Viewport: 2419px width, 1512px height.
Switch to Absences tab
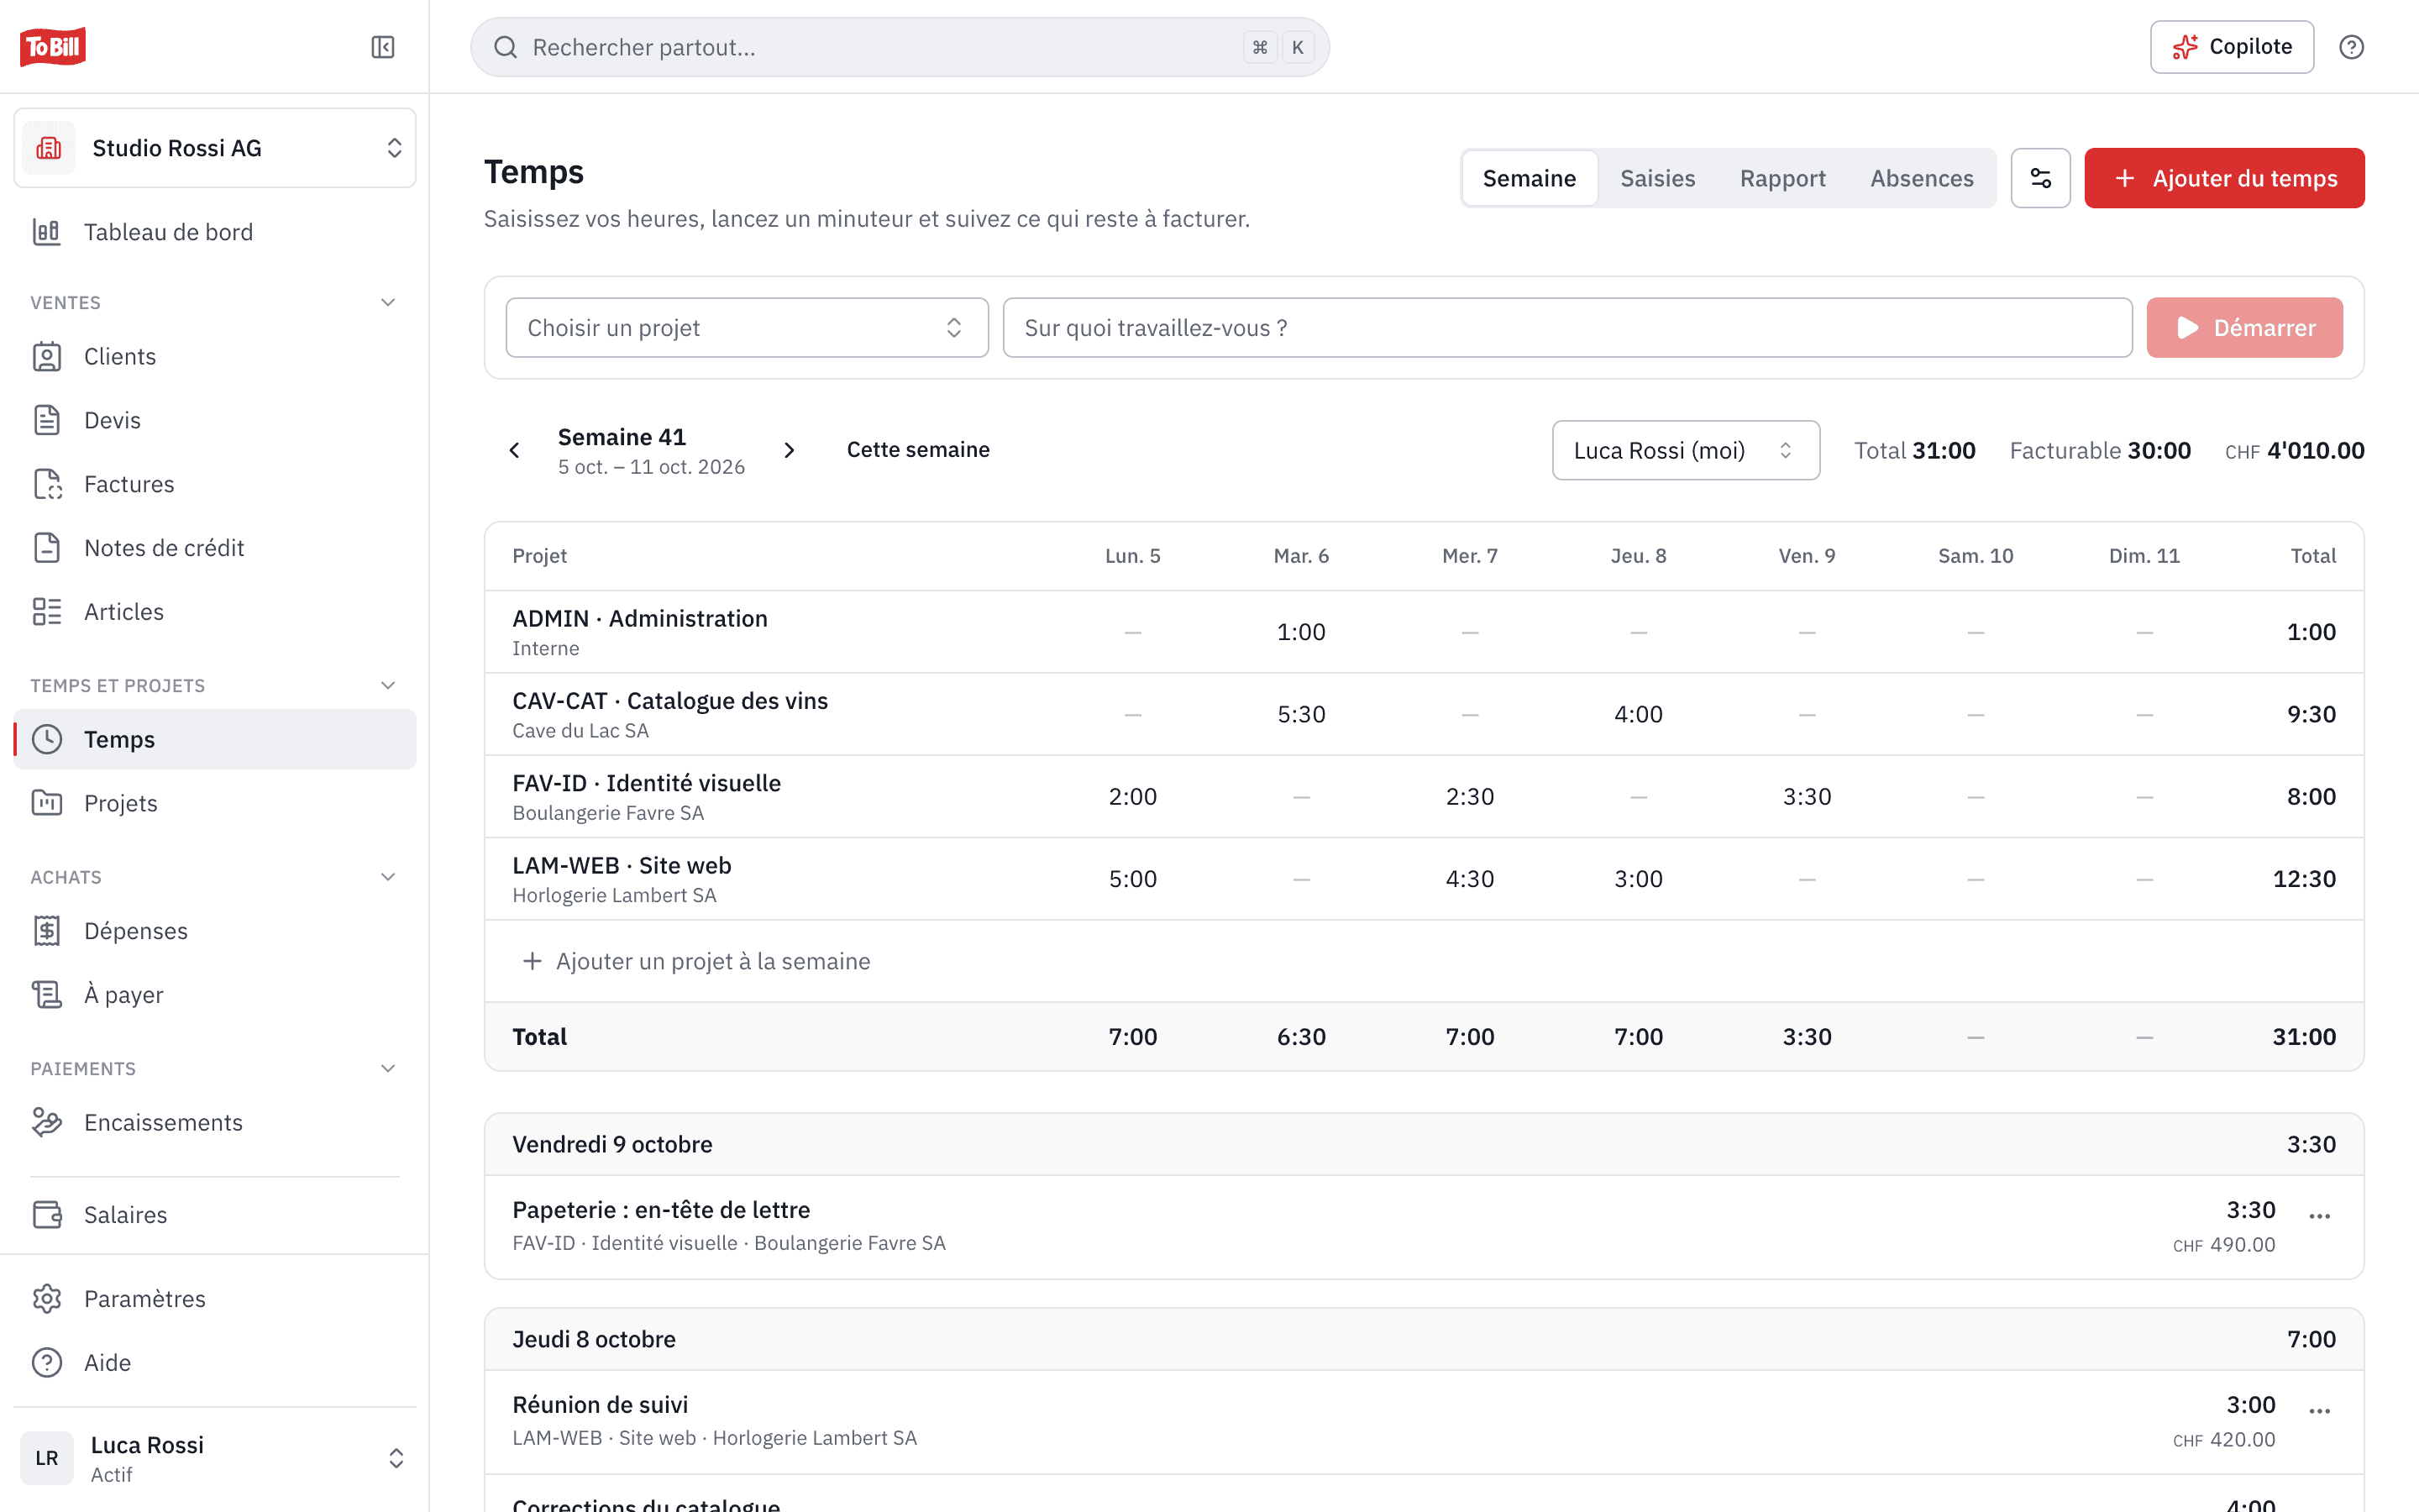pos(1921,178)
